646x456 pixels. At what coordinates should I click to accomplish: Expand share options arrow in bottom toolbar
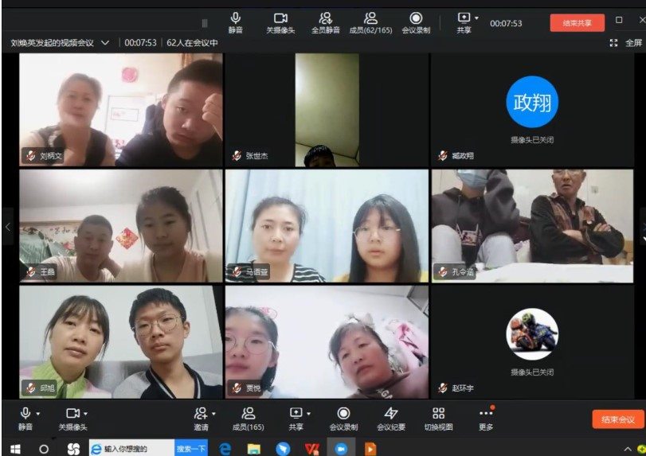click(x=307, y=414)
